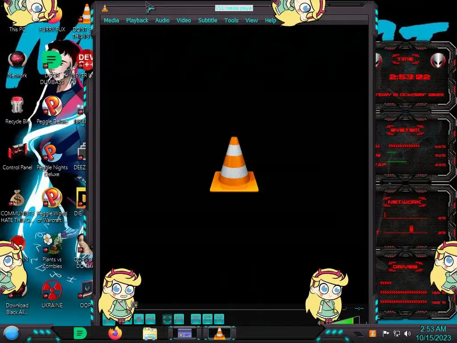457x343 pixels.
Task: Click the VLC taskbar button
Action: coord(220,333)
